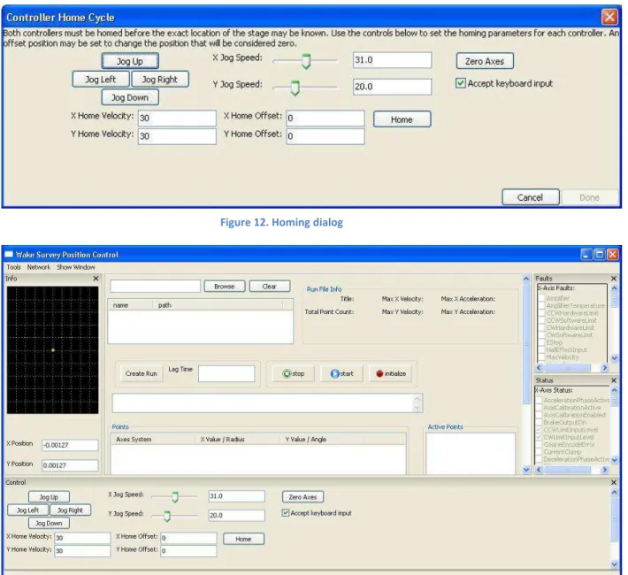This screenshot has width=628, height=575.
Task: Toggle the CCWLimitInputLevel status checkbox
Action: (x=539, y=430)
